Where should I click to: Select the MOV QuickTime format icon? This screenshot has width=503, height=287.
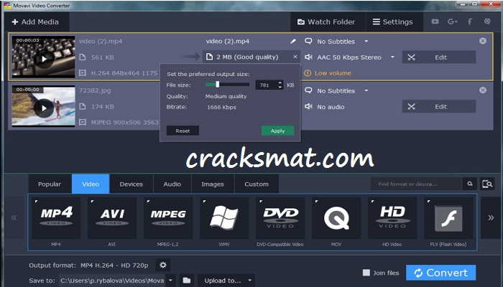336,218
